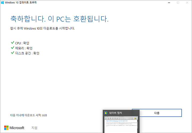Click the window title Windows 10 업데이트 도우미
Viewport: 192px width, 133px height.
21,2
